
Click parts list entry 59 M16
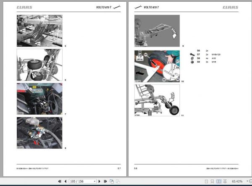tap(206, 62)
